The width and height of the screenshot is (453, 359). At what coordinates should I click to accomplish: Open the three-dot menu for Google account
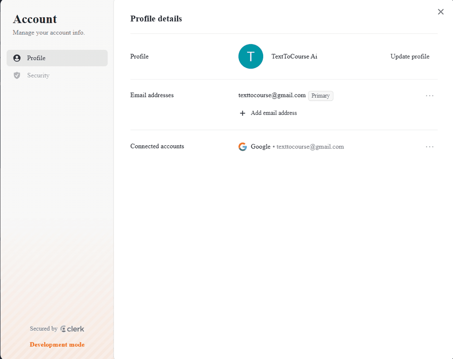(x=430, y=147)
